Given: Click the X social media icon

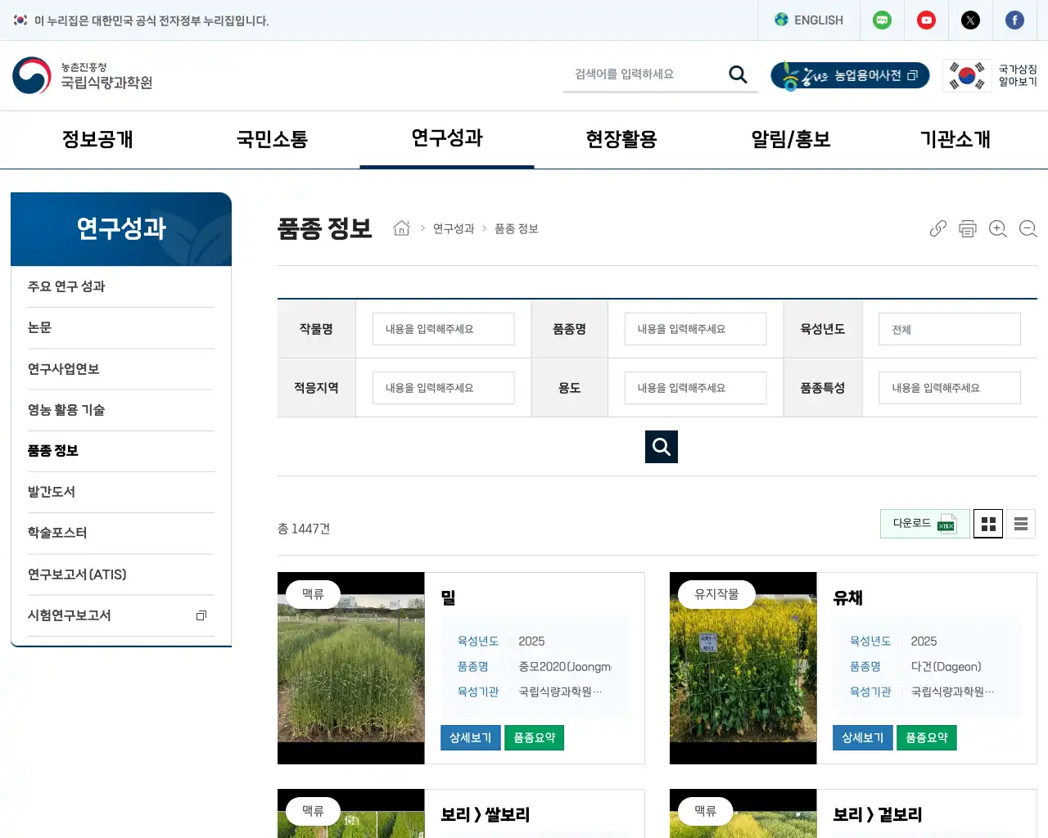Looking at the screenshot, I should (970, 20).
